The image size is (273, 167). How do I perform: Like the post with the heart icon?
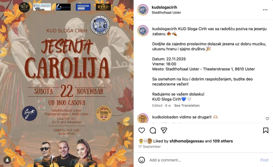click(142, 130)
